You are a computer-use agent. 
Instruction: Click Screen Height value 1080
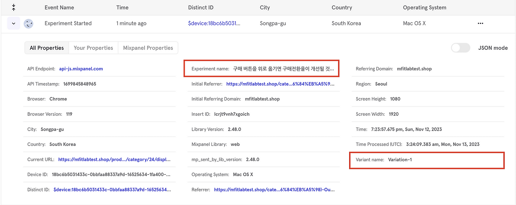pyautogui.click(x=395, y=99)
